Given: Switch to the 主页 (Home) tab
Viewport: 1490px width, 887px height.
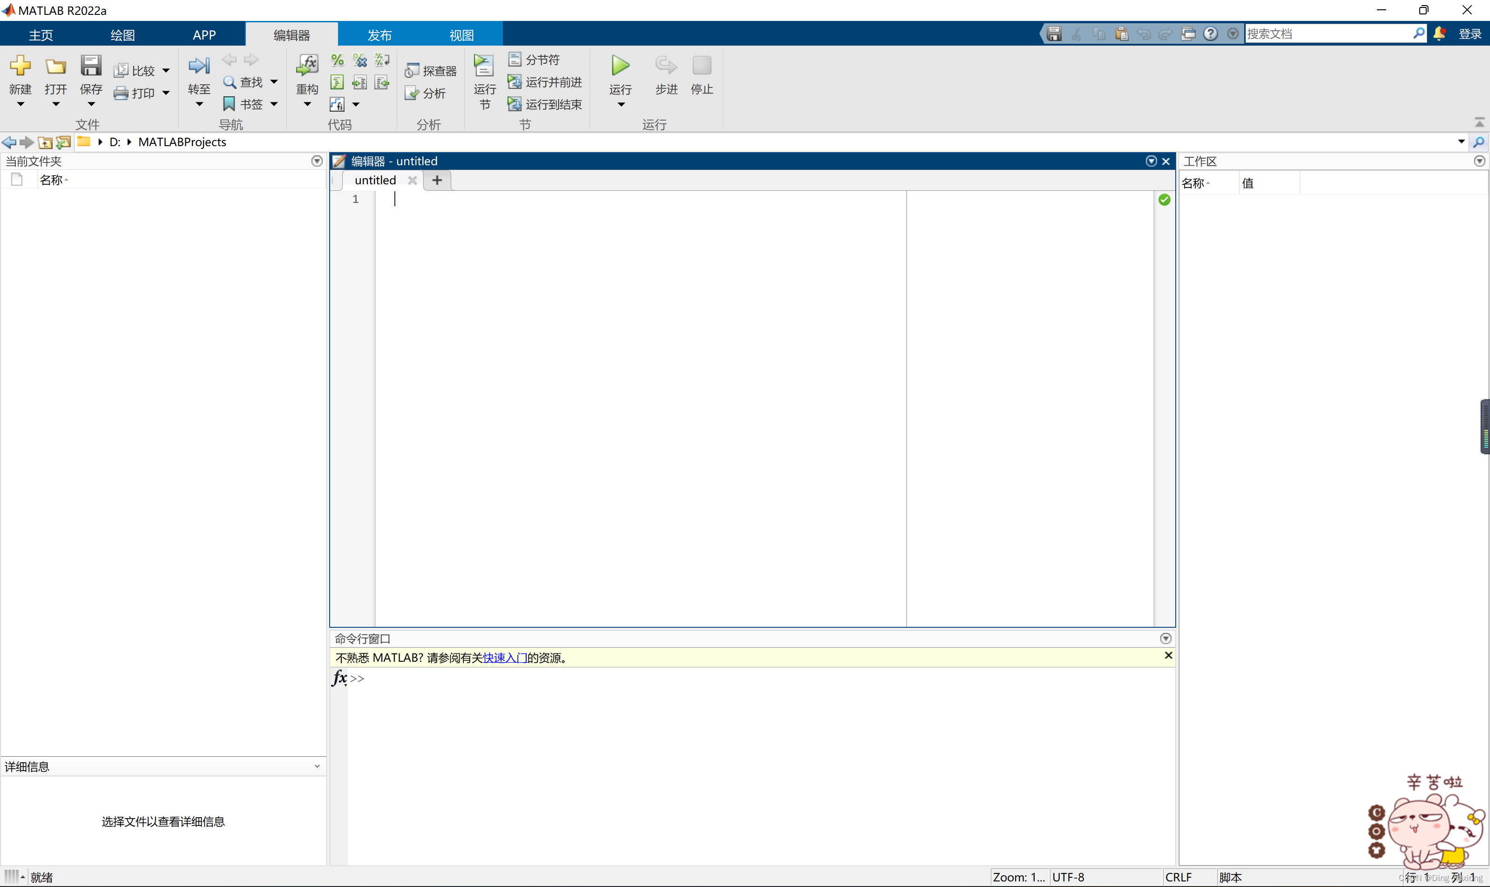Looking at the screenshot, I should point(41,34).
